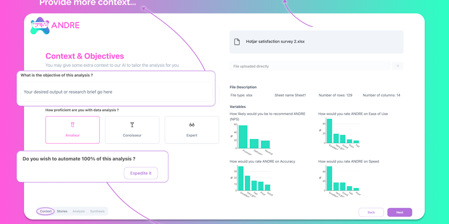Click the Speed rating bar chart
The height and width of the screenshot is (224, 449).
(340, 181)
